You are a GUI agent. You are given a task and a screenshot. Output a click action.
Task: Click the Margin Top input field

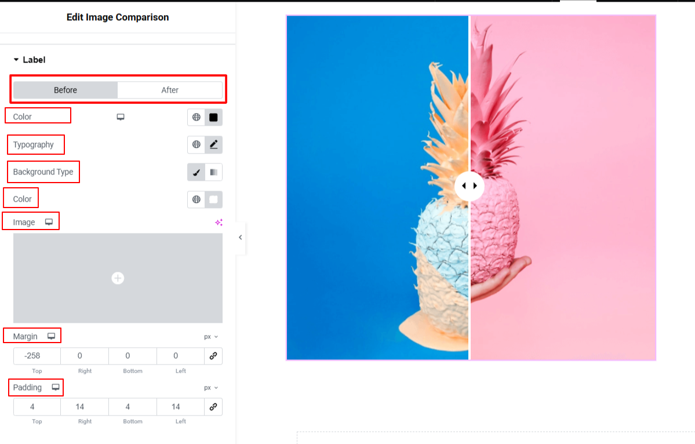37,356
